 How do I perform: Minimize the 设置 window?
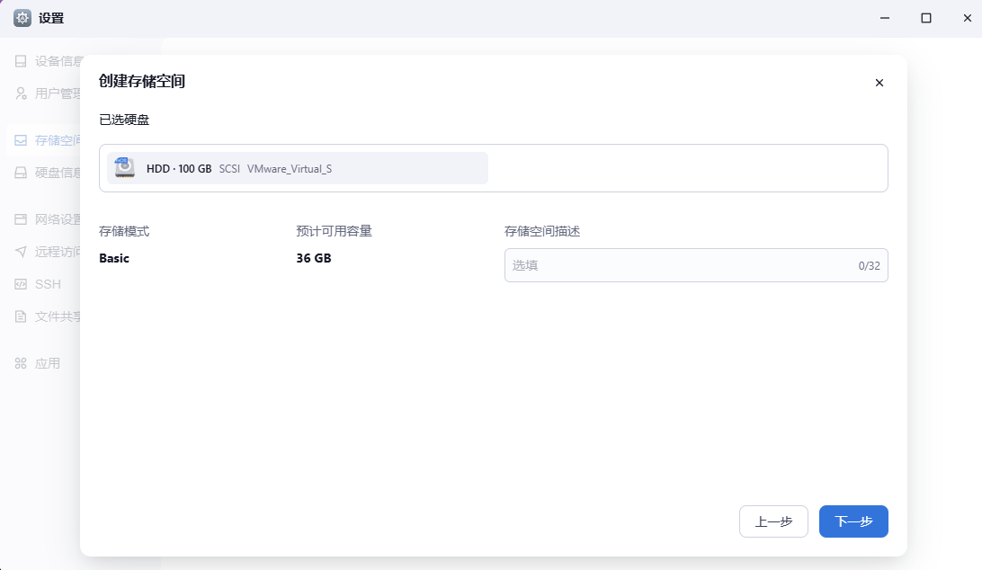(x=884, y=18)
